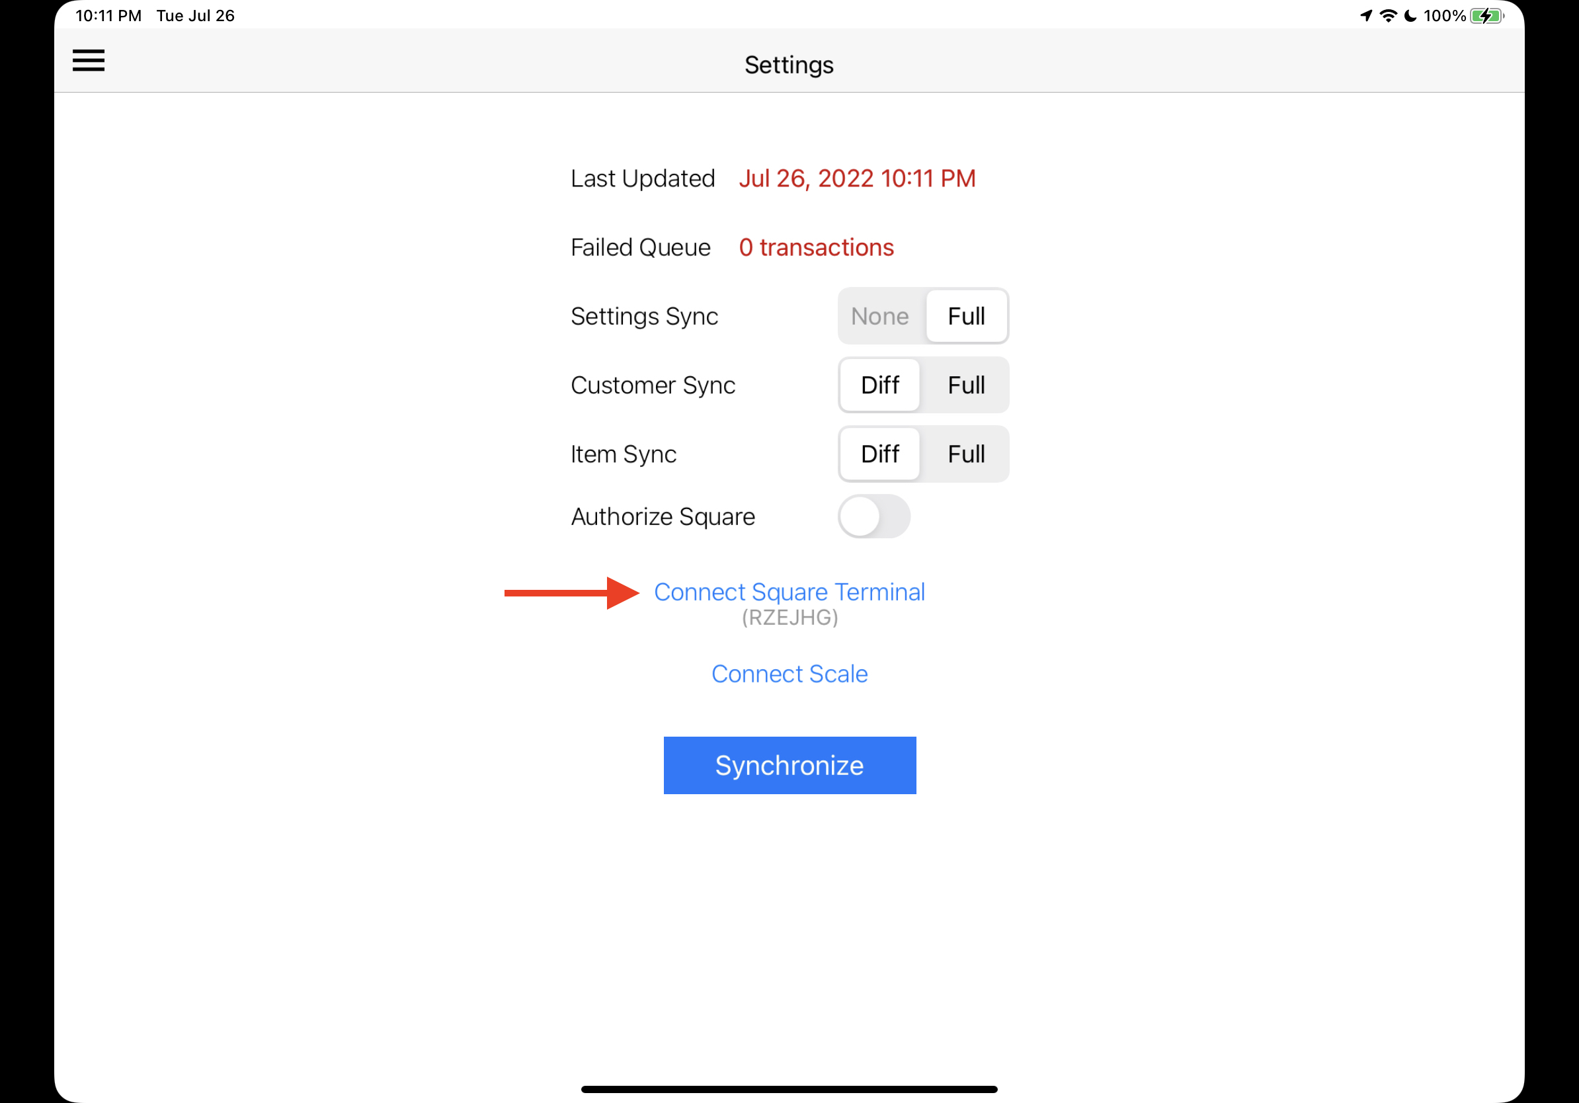Set Settings Sync to Full
This screenshot has width=1579, height=1103.
(965, 316)
